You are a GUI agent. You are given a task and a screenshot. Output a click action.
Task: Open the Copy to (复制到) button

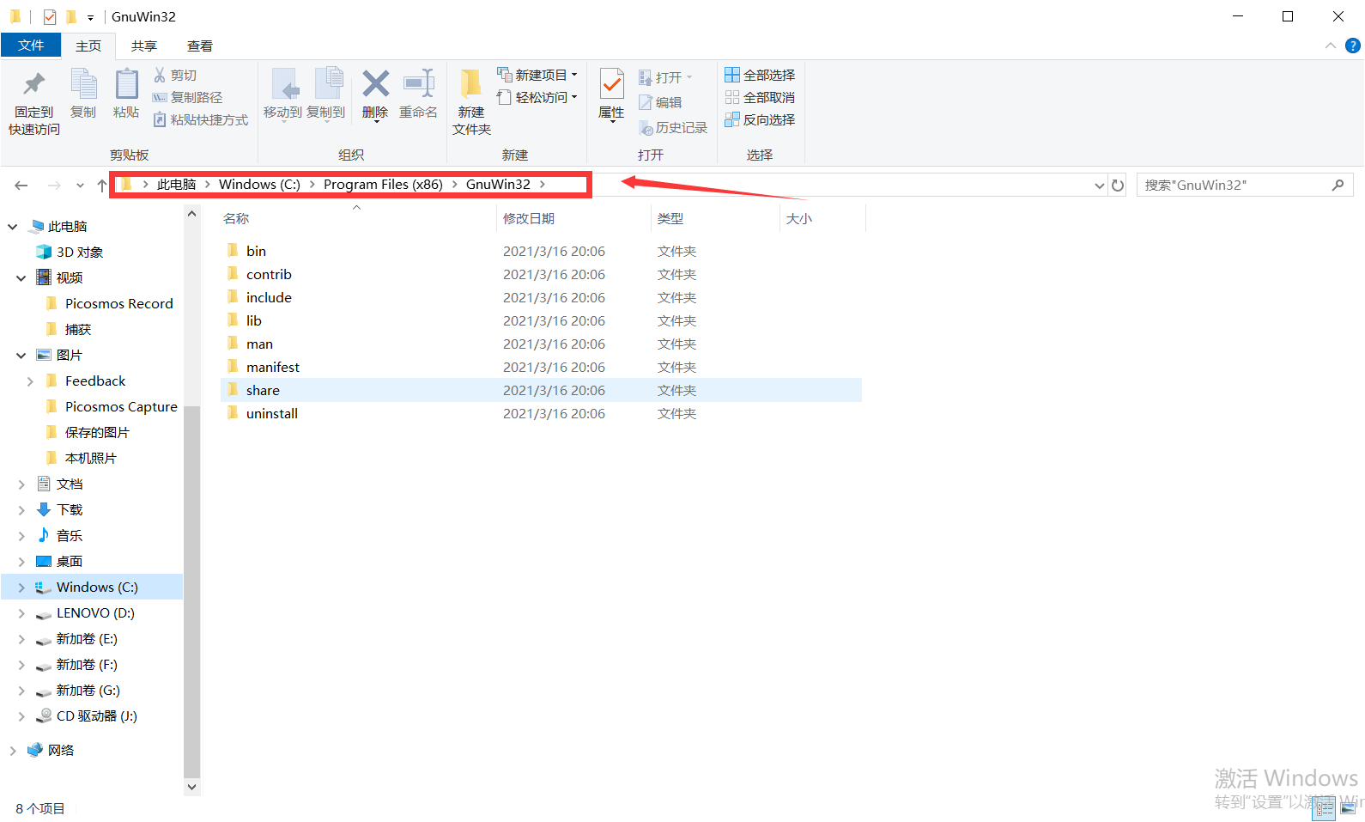pos(326,94)
